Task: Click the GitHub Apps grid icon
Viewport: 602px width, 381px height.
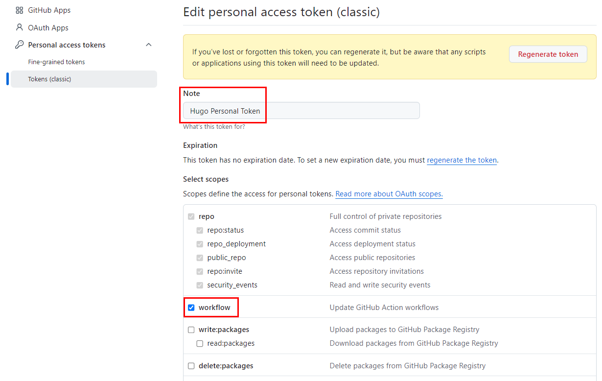Action: [x=19, y=10]
